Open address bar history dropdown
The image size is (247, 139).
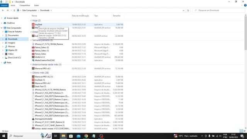click(x=183, y=10)
